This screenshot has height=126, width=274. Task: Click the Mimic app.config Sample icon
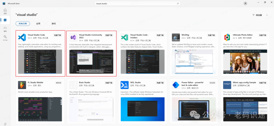tap(227, 85)
